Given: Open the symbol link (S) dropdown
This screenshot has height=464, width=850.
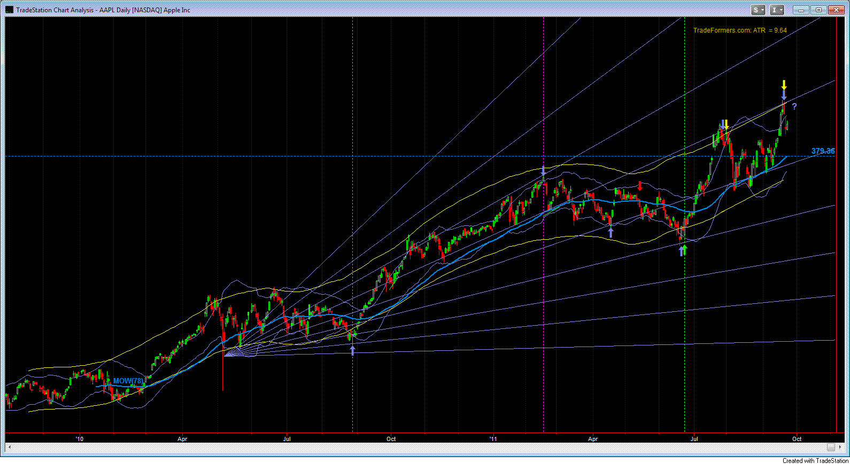Looking at the screenshot, I should coord(758,10).
